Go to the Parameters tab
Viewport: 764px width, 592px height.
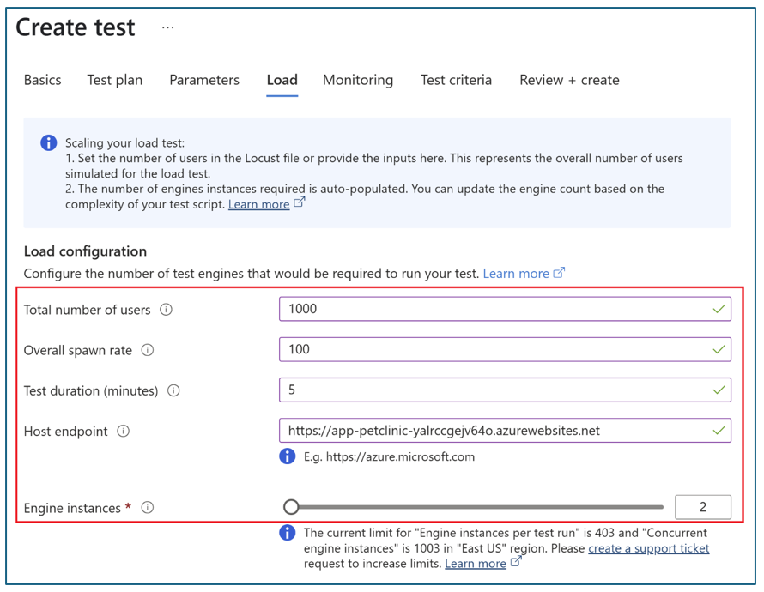click(204, 80)
